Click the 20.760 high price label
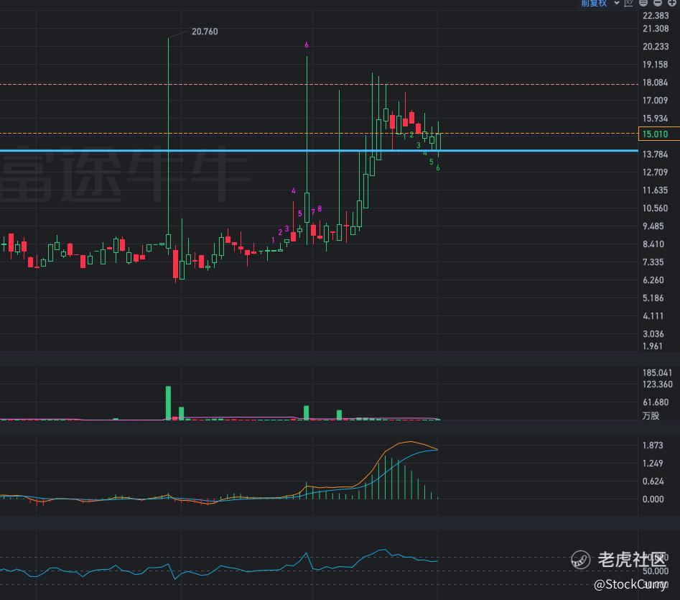The width and height of the screenshot is (680, 600). 205,32
